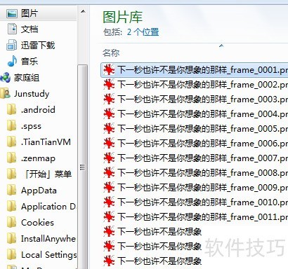Open the Cookies folder in tree
Image resolution: width=288 pixels, height=269 pixels.
(x=37, y=223)
